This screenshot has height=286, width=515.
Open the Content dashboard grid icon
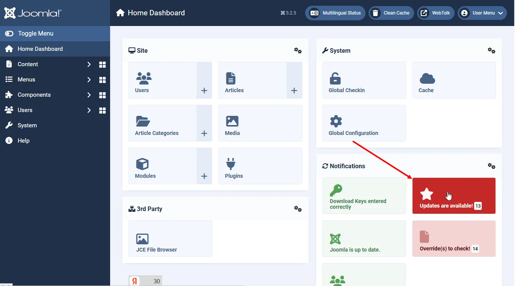tap(102, 64)
